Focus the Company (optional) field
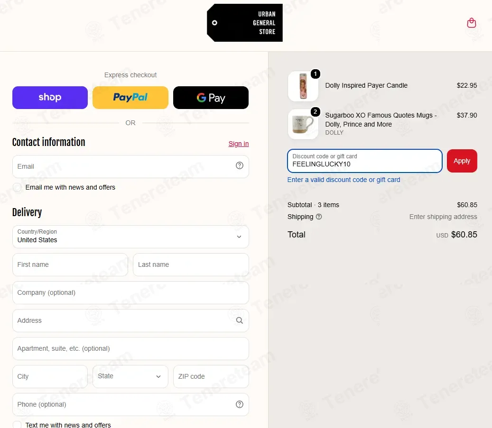The height and width of the screenshot is (428, 492). click(130, 292)
